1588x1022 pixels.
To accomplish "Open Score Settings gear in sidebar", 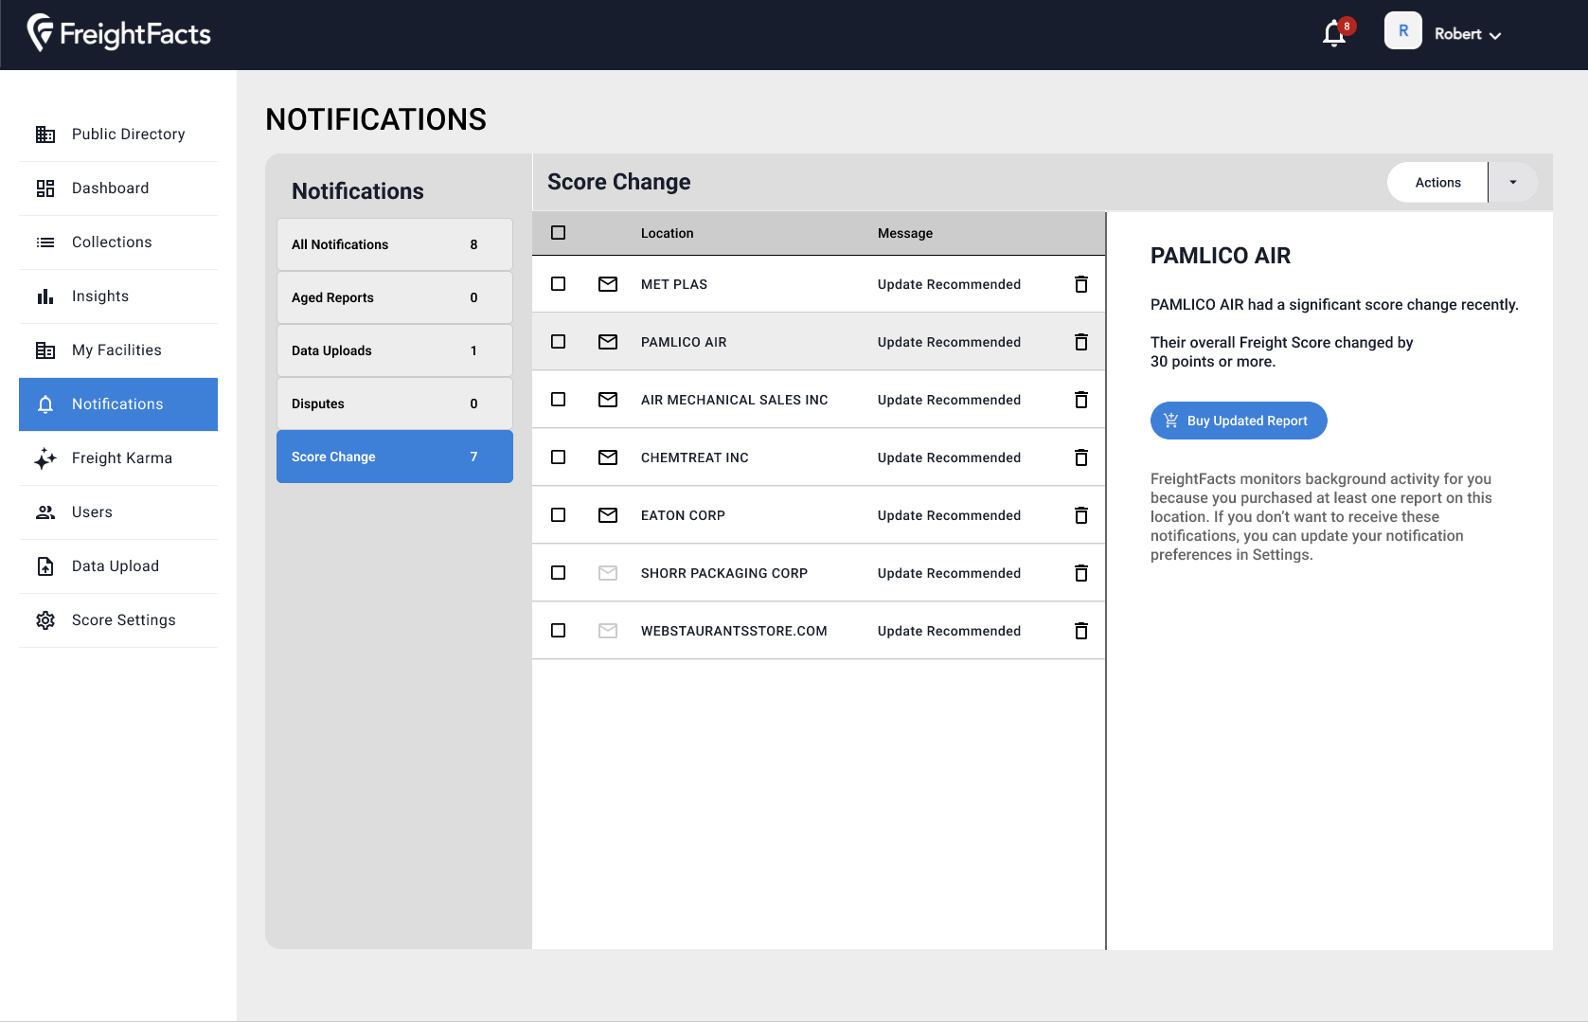I will [x=45, y=620].
